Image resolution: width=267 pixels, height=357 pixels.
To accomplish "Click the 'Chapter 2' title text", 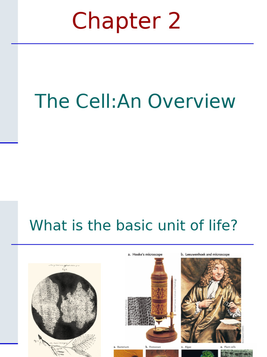I will [126, 21].
